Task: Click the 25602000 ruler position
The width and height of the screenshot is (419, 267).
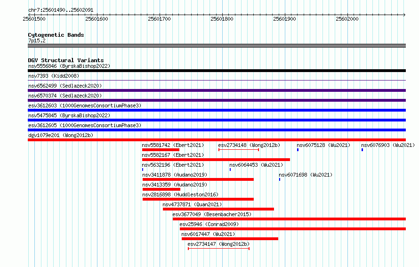Action: (x=347, y=19)
